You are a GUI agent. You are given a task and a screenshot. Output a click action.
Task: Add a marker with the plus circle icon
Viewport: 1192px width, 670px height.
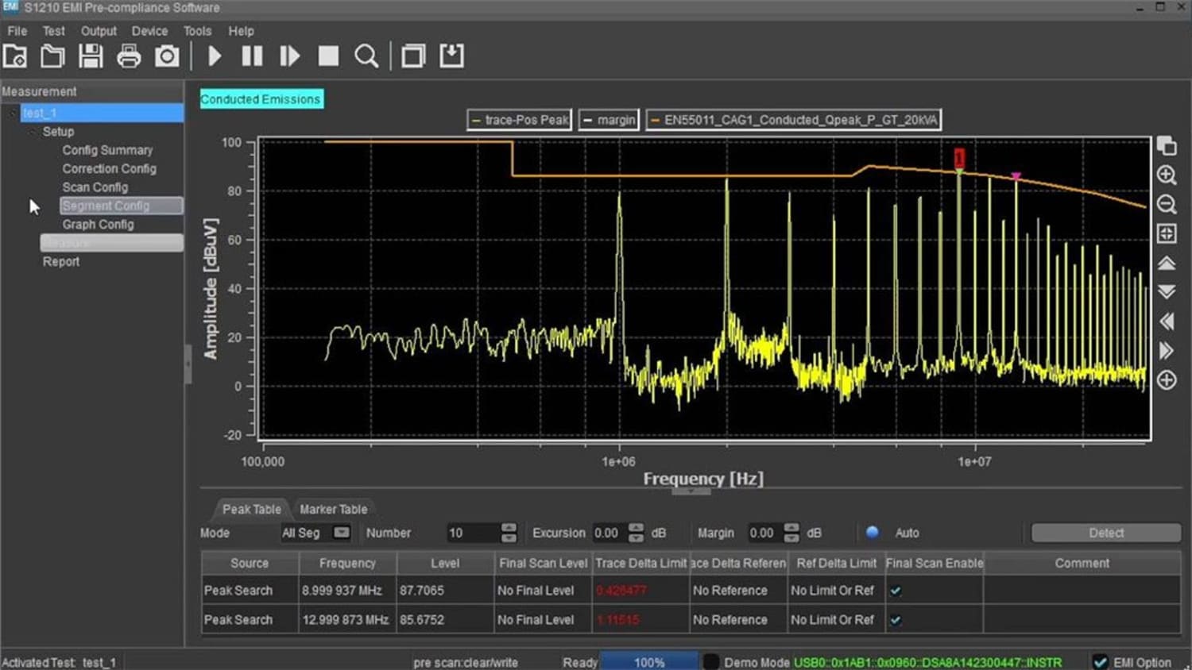click(1166, 380)
